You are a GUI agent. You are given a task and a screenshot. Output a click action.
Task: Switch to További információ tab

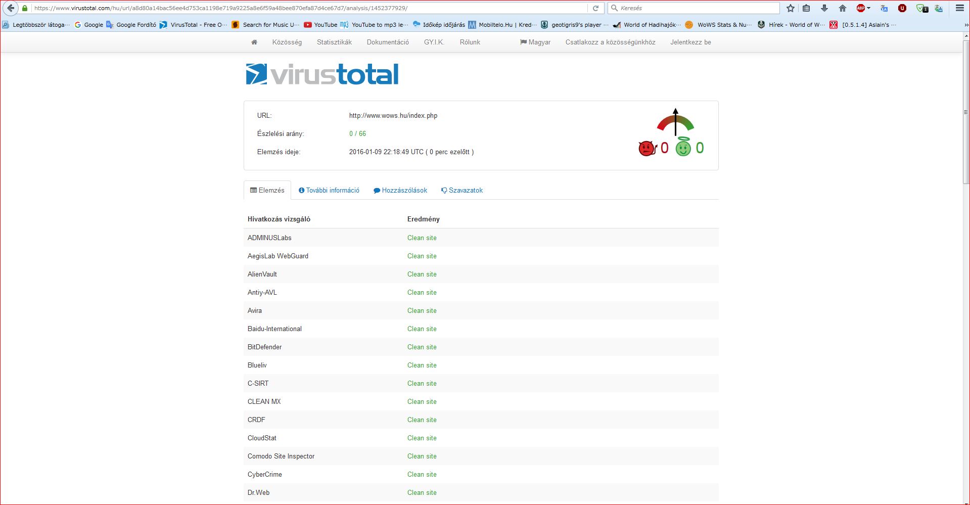click(x=329, y=191)
